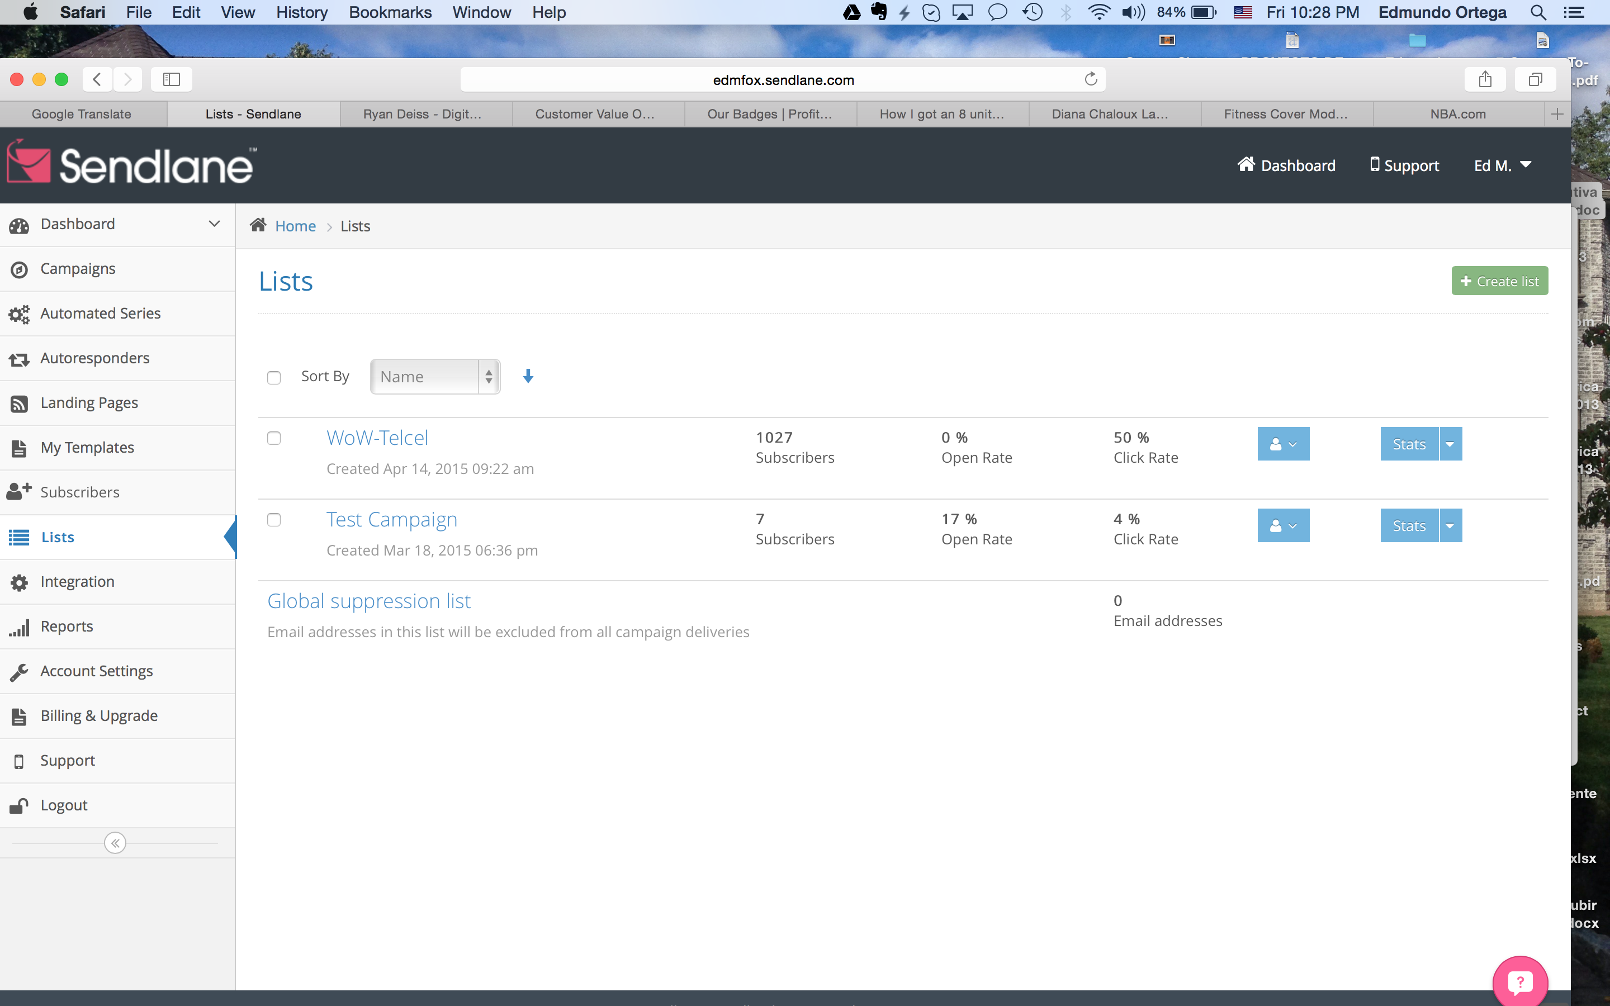Viewport: 1610px width, 1006px height.
Task: Open Spotlight search in menu bar
Action: pyautogui.click(x=1537, y=13)
